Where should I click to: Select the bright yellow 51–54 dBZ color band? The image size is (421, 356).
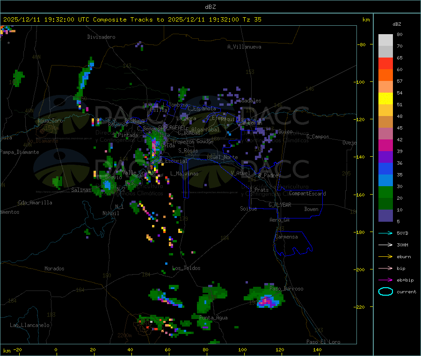click(x=385, y=99)
